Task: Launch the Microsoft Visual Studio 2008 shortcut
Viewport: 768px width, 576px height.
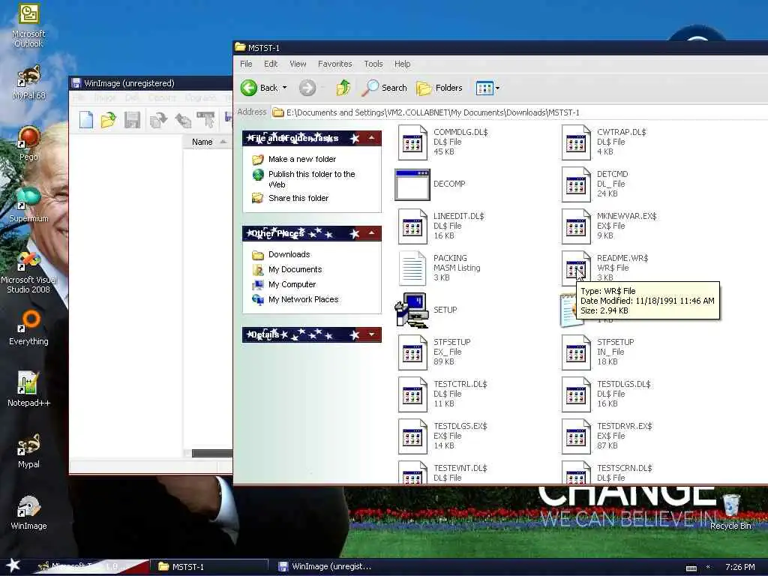Action: tap(28, 271)
